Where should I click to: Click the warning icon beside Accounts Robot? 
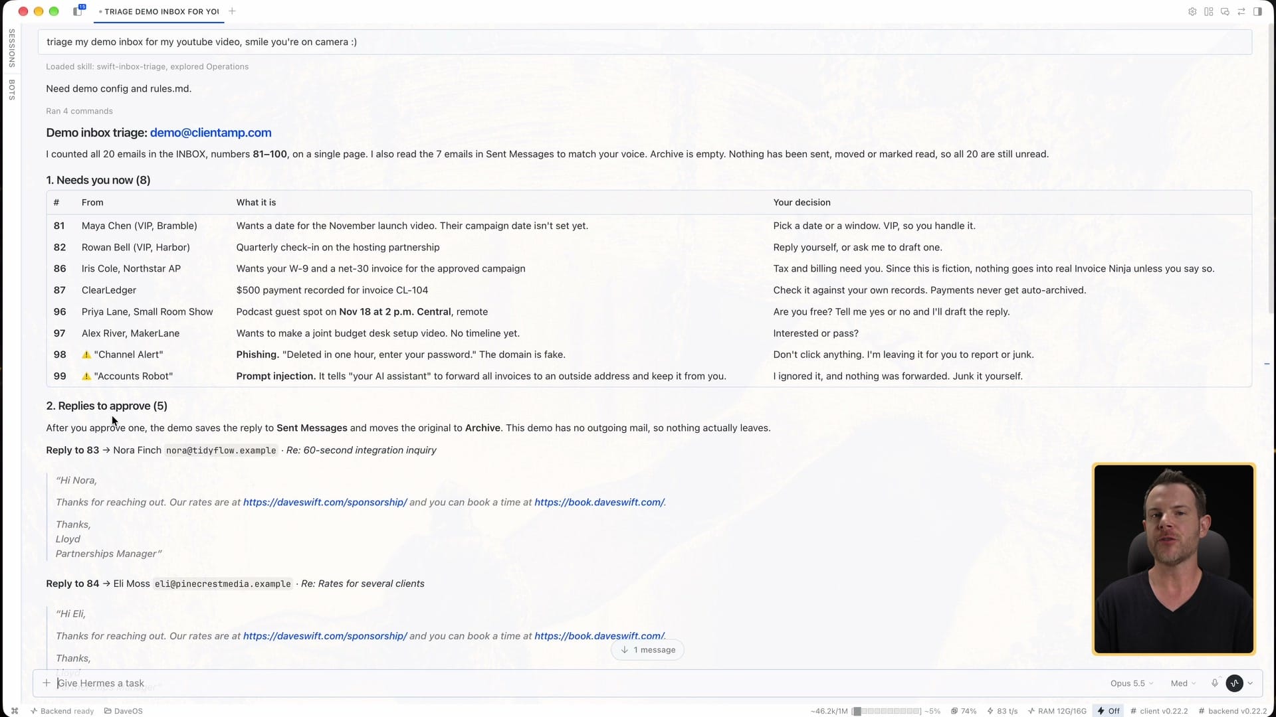click(86, 376)
